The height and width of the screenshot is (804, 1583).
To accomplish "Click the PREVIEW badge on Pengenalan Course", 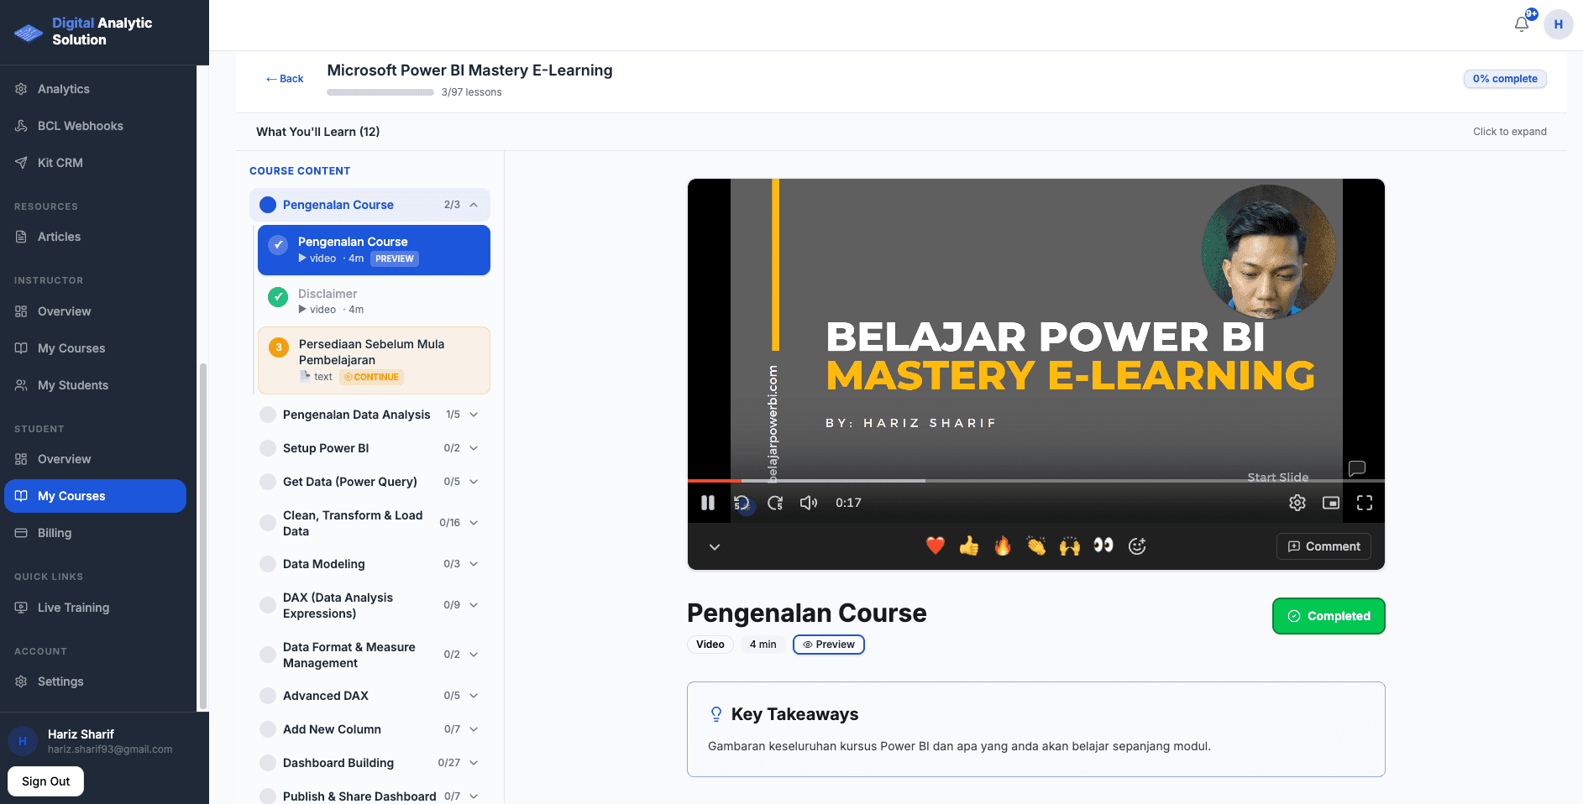I will pyautogui.click(x=395, y=258).
